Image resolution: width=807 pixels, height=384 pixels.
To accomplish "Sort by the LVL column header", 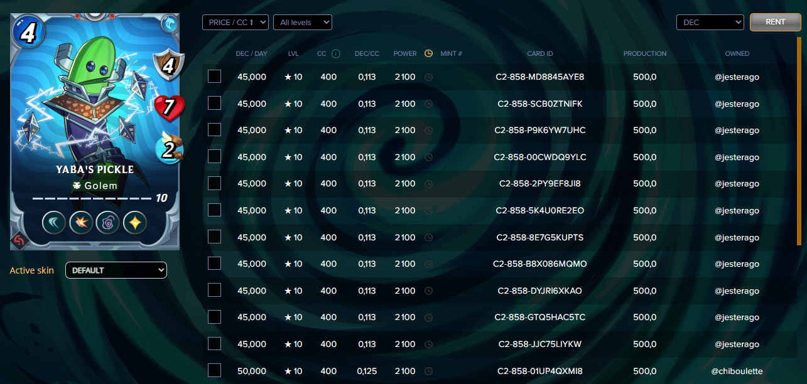I will pyautogui.click(x=293, y=54).
